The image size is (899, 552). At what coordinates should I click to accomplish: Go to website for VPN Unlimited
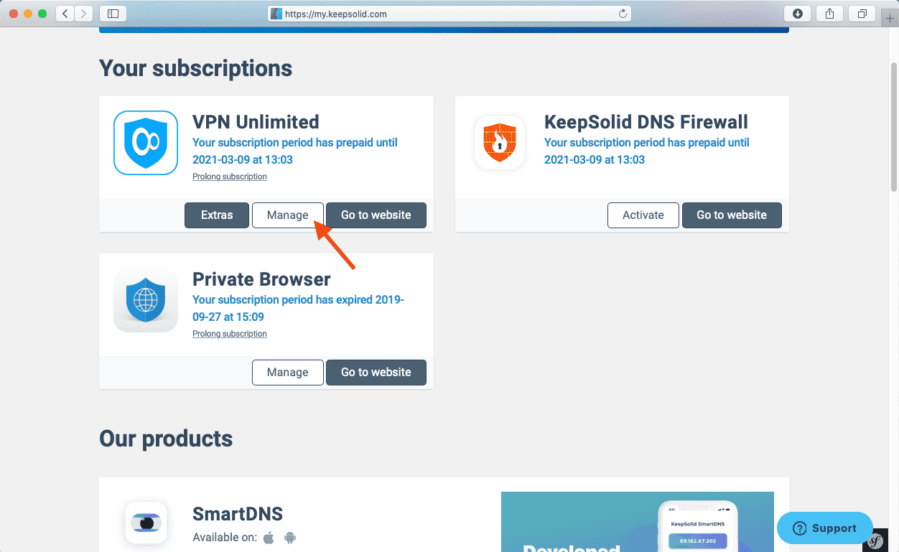coord(376,215)
